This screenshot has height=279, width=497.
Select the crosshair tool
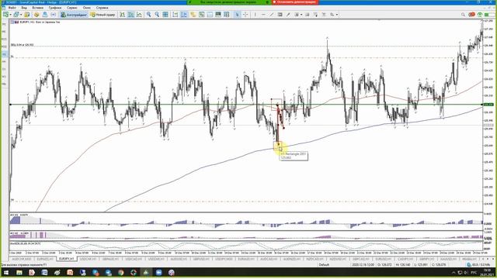245,15
